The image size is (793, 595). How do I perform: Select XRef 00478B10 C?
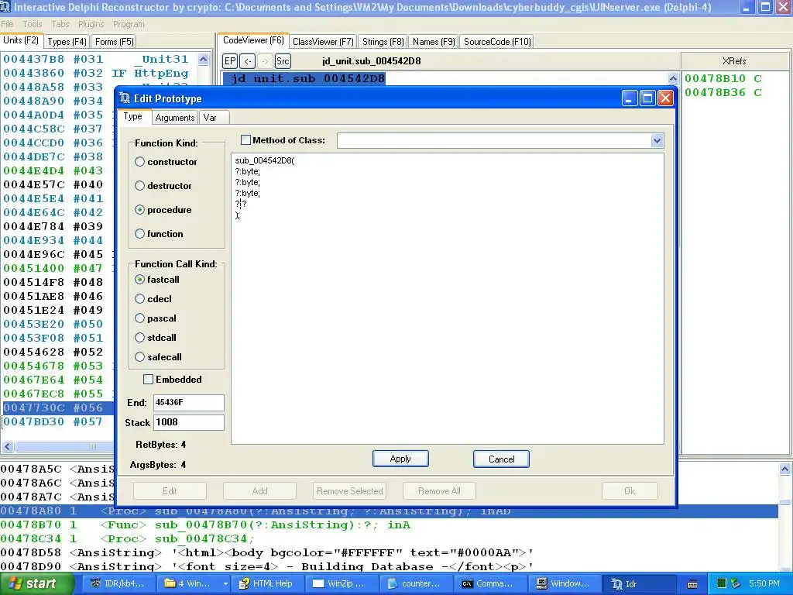point(723,78)
